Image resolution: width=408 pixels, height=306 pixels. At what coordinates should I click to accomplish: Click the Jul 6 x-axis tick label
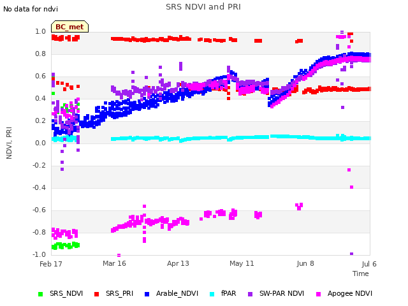point(369,264)
